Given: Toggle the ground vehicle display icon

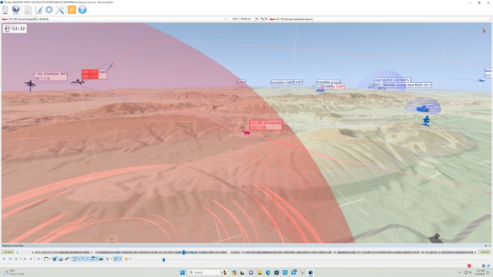Looking at the screenshot, I should [x=93, y=259].
